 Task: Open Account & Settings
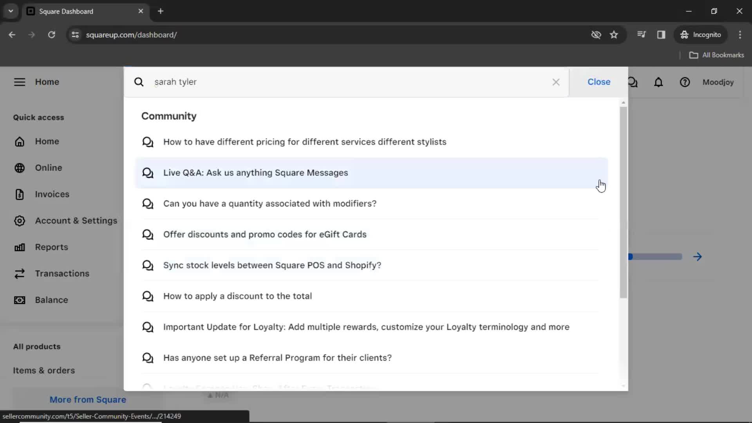click(x=76, y=221)
